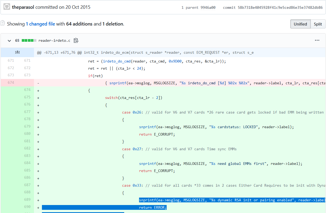Copy reader-irdeto.c file path
The width and height of the screenshot is (328, 213).
pos(76,40)
